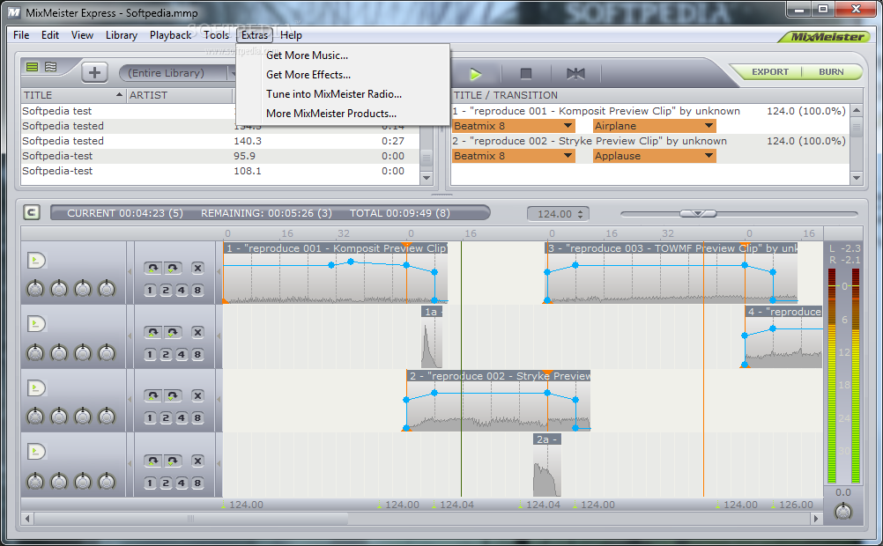This screenshot has height=546, width=883.
Task: Select the 2a clip on fourth track
Action: tap(546, 466)
